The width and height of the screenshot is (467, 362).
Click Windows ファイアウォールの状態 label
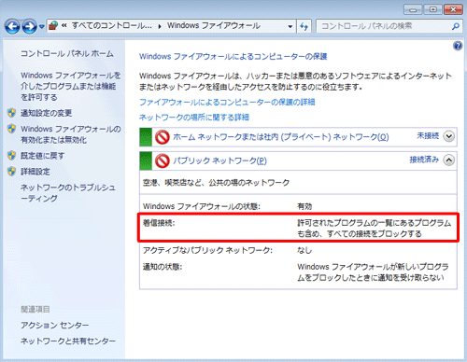pyautogui.click(x=202, y=206)
